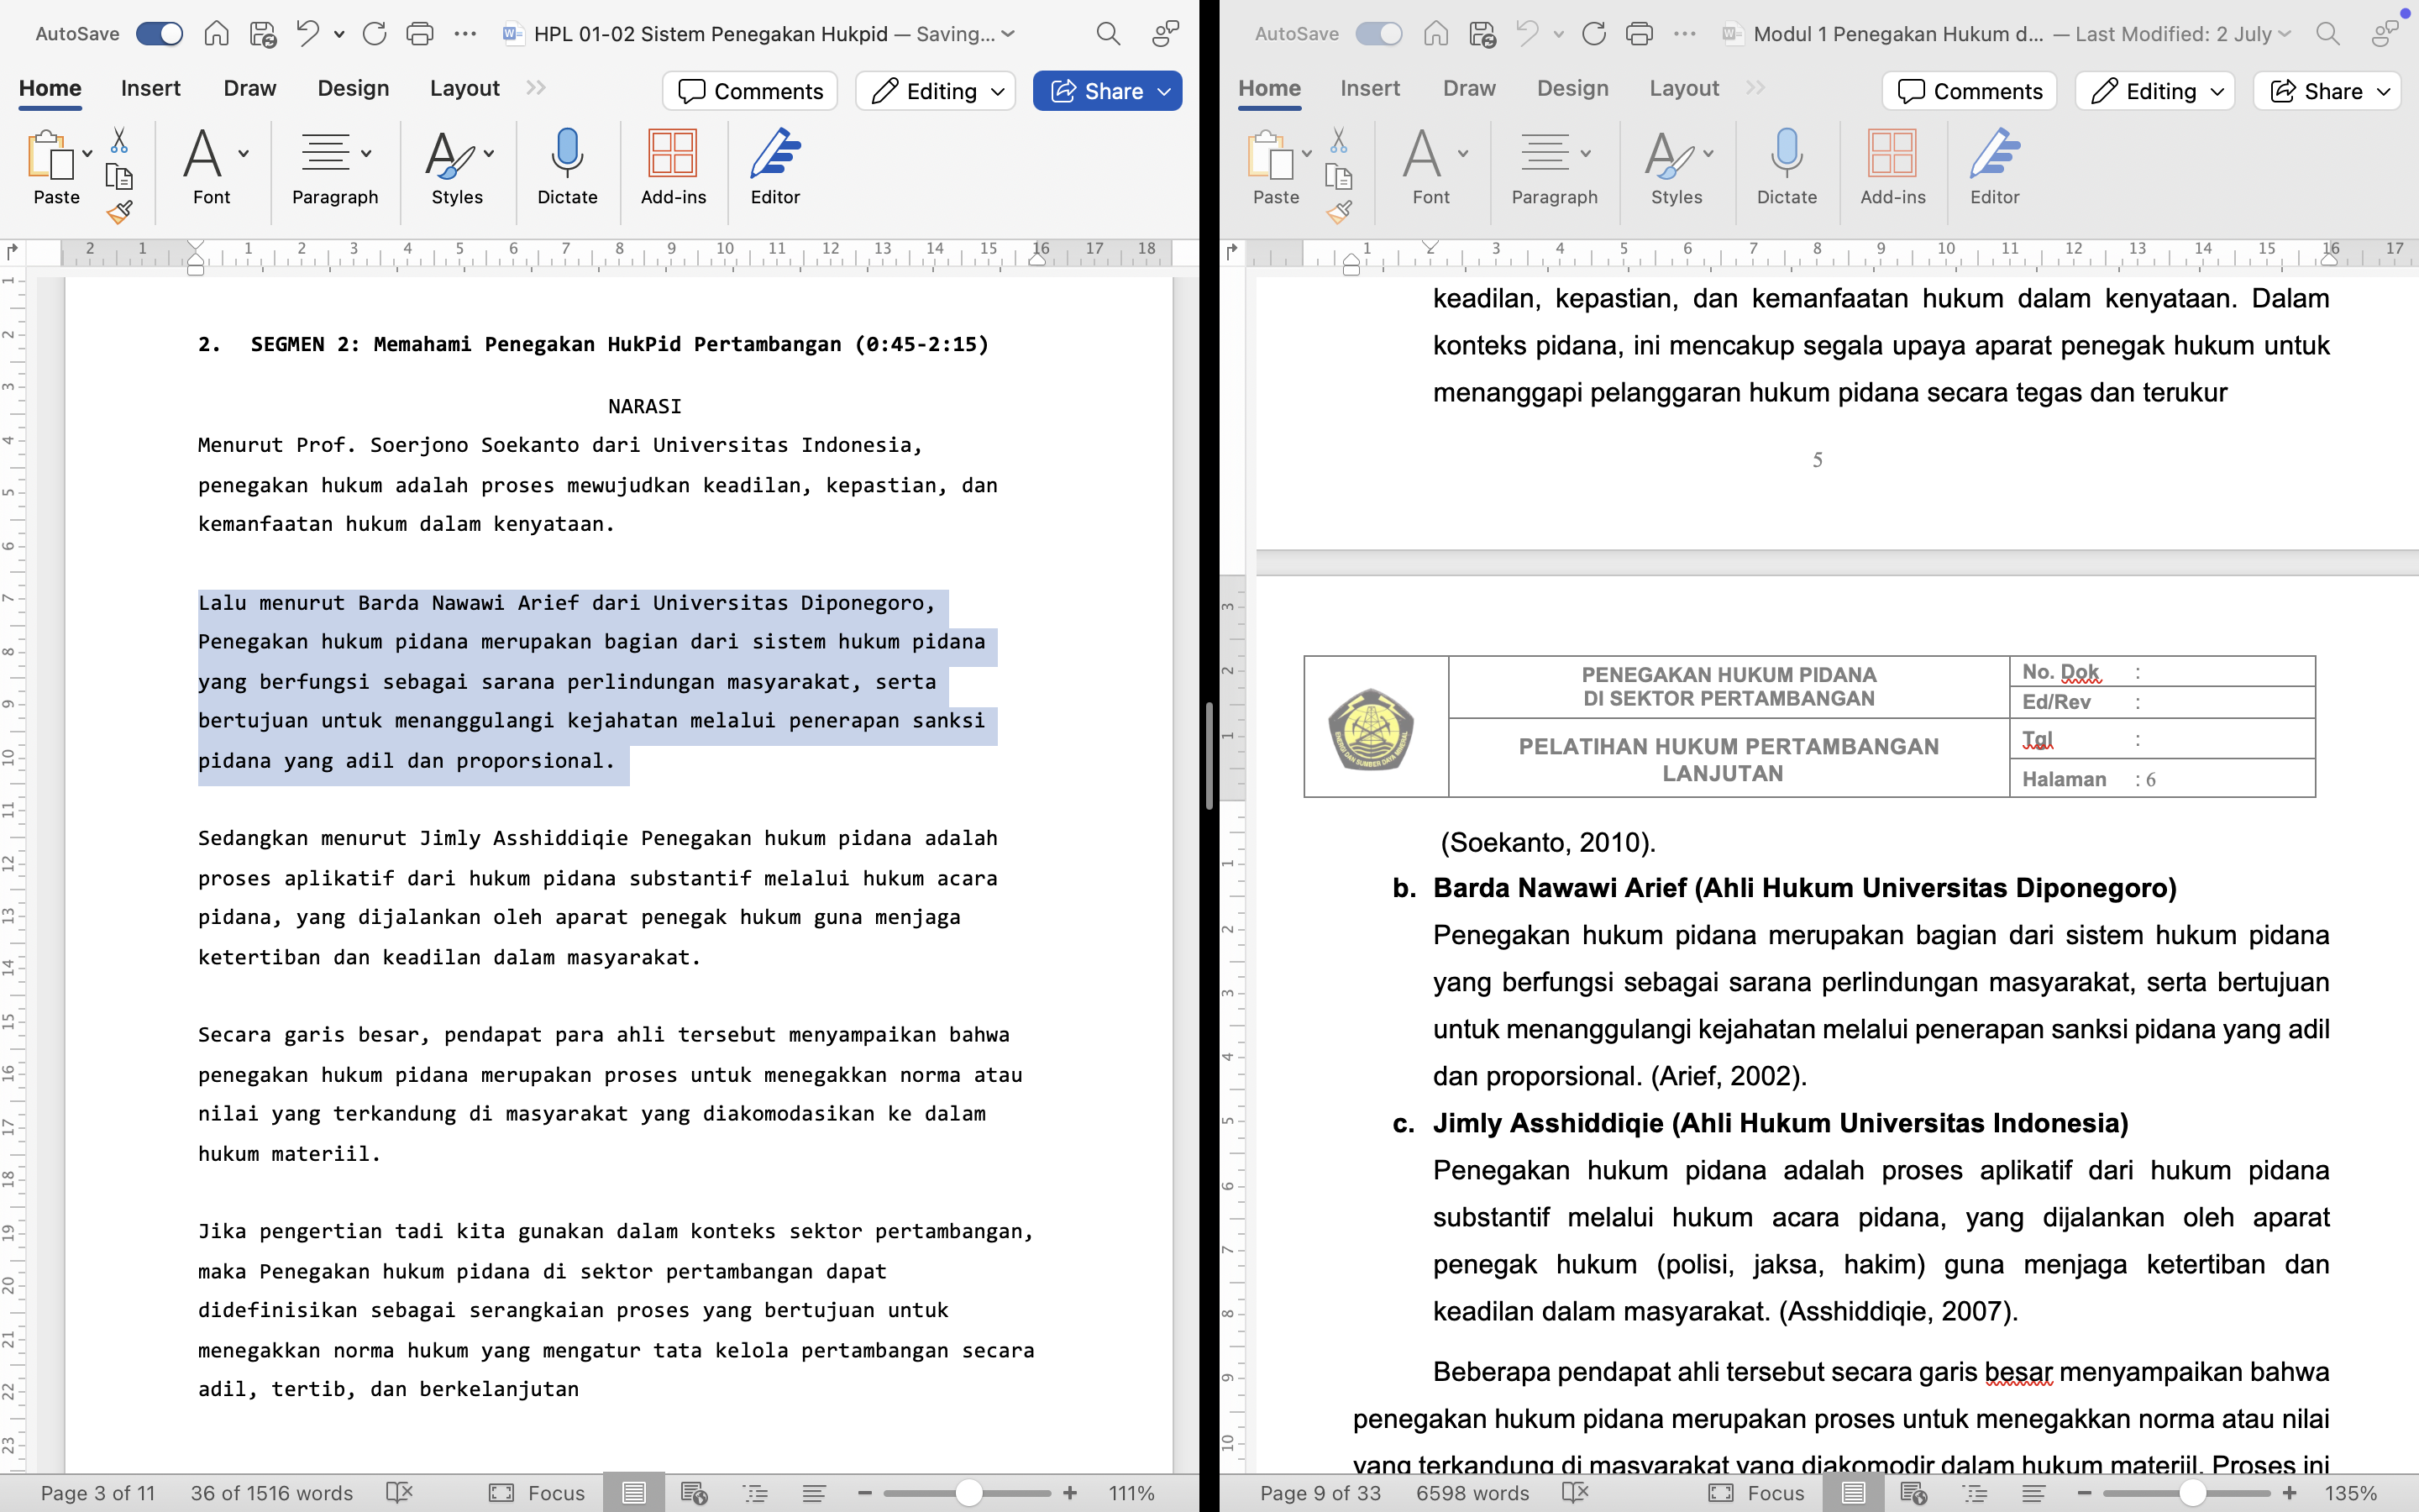
Task: Toggle AutoSave switch in left window
Action: coord(160,34)
